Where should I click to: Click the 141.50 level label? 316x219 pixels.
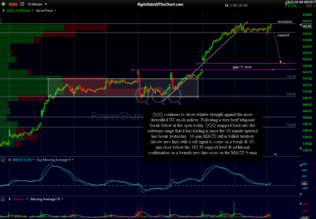(291, 77)
